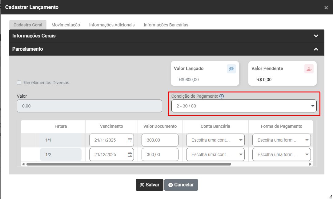Switch to the Movimentação tab
Image resolution: width=333 pixels, height=199 pixels.
(66, 25)
